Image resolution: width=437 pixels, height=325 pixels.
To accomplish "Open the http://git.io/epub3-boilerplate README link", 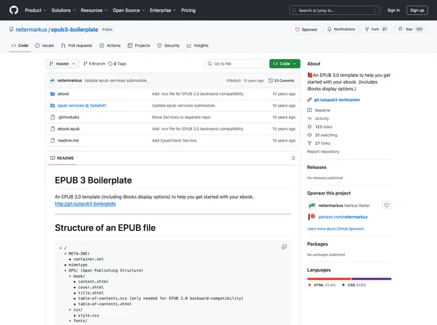I will (x=85, y=204).
